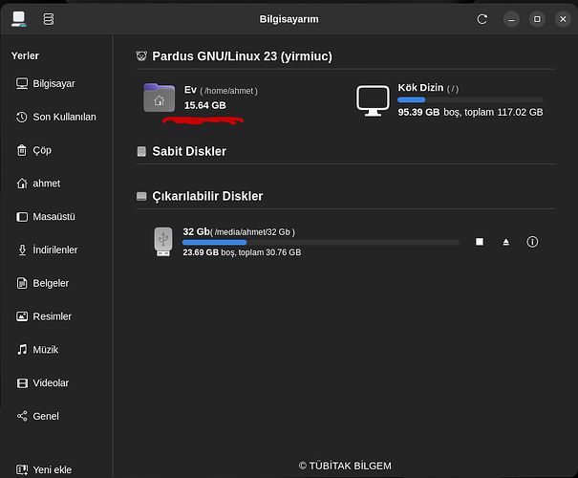Open the Genel shared folder
Screen dimensions: 578x478
point(56,416)
